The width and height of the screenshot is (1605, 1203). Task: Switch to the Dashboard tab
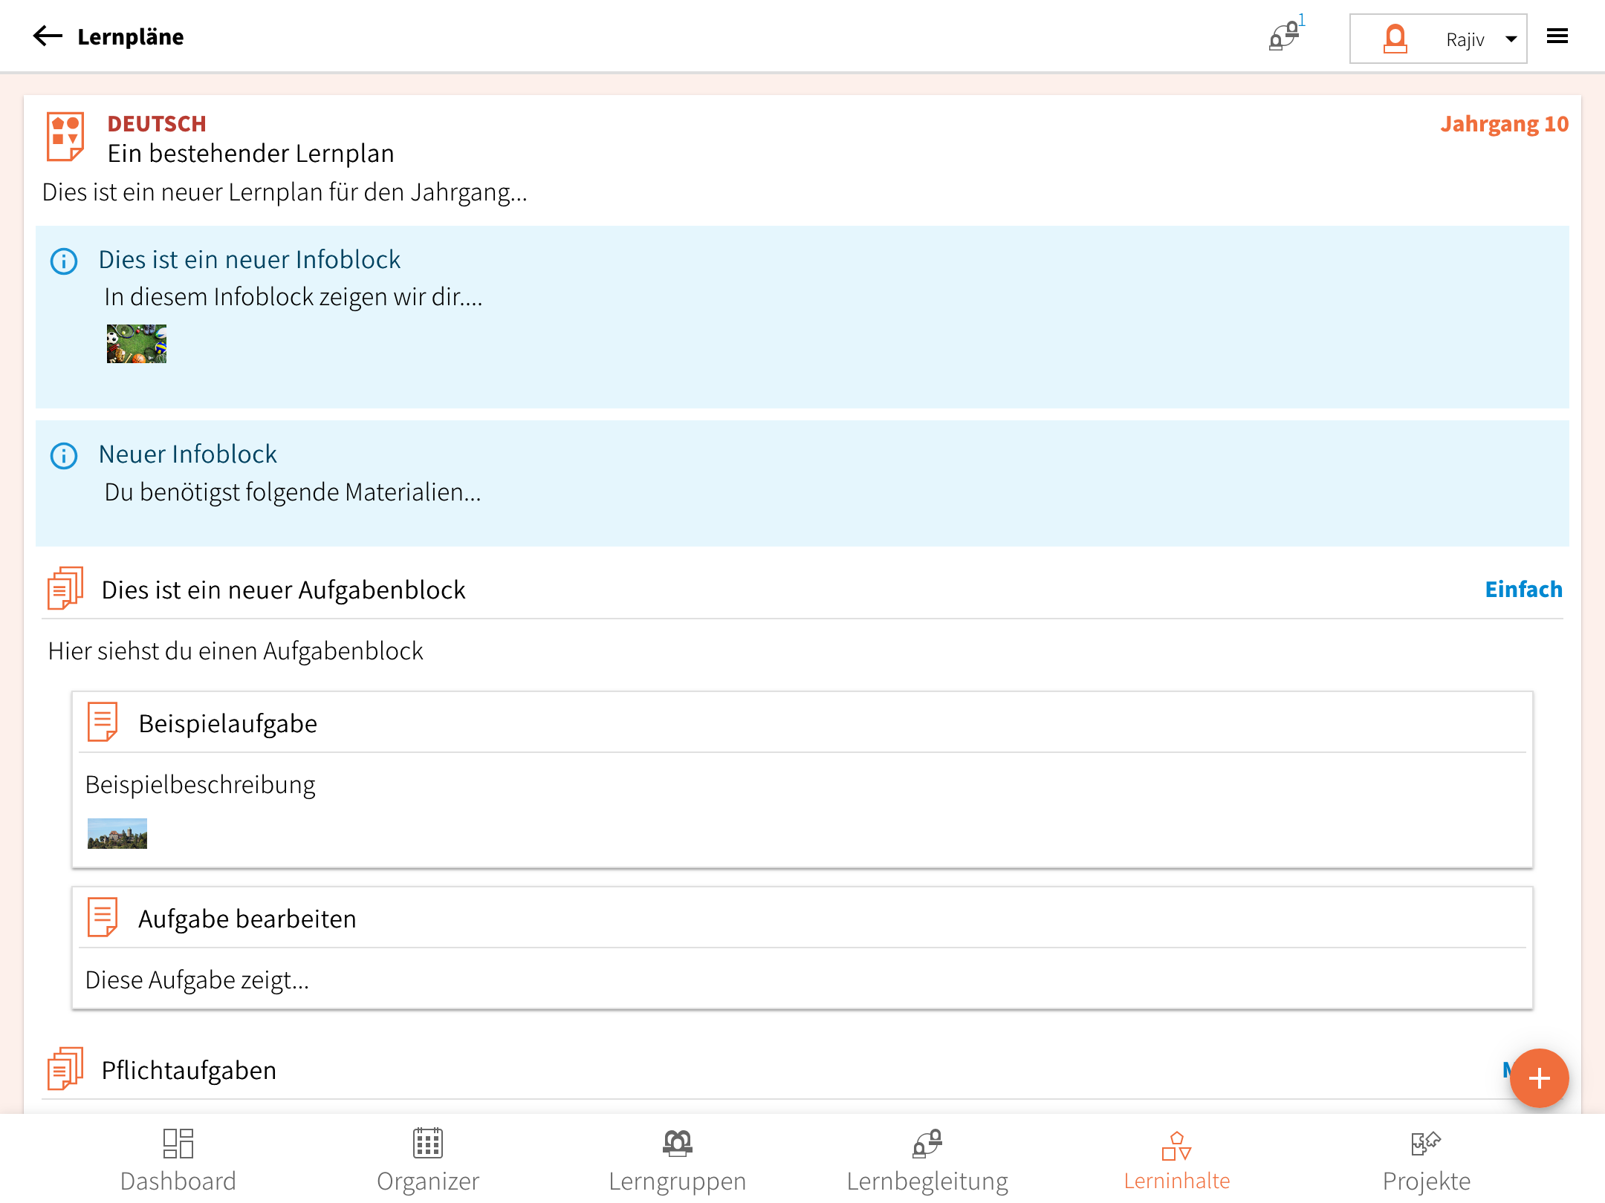(x=178, y=1160)
